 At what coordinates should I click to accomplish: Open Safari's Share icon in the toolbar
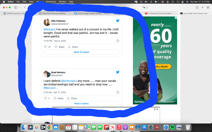[x=197, y=7]
